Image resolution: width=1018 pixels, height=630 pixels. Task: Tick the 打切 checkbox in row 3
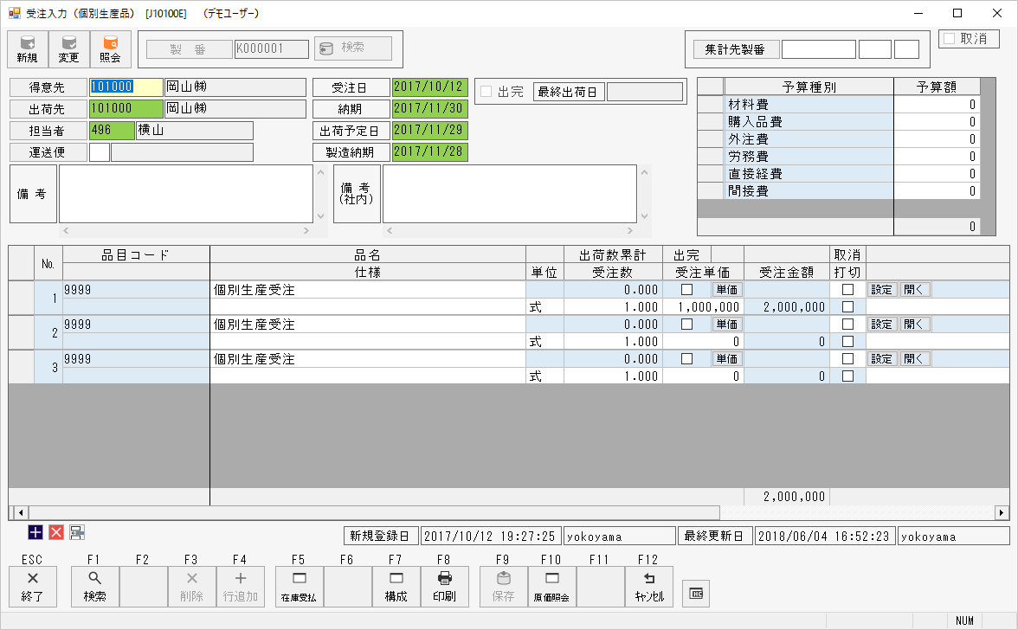(x=848, y=376)
